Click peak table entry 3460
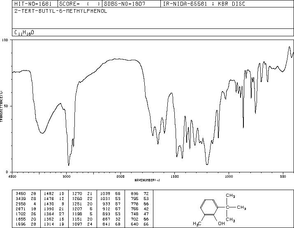 [21, 194]
